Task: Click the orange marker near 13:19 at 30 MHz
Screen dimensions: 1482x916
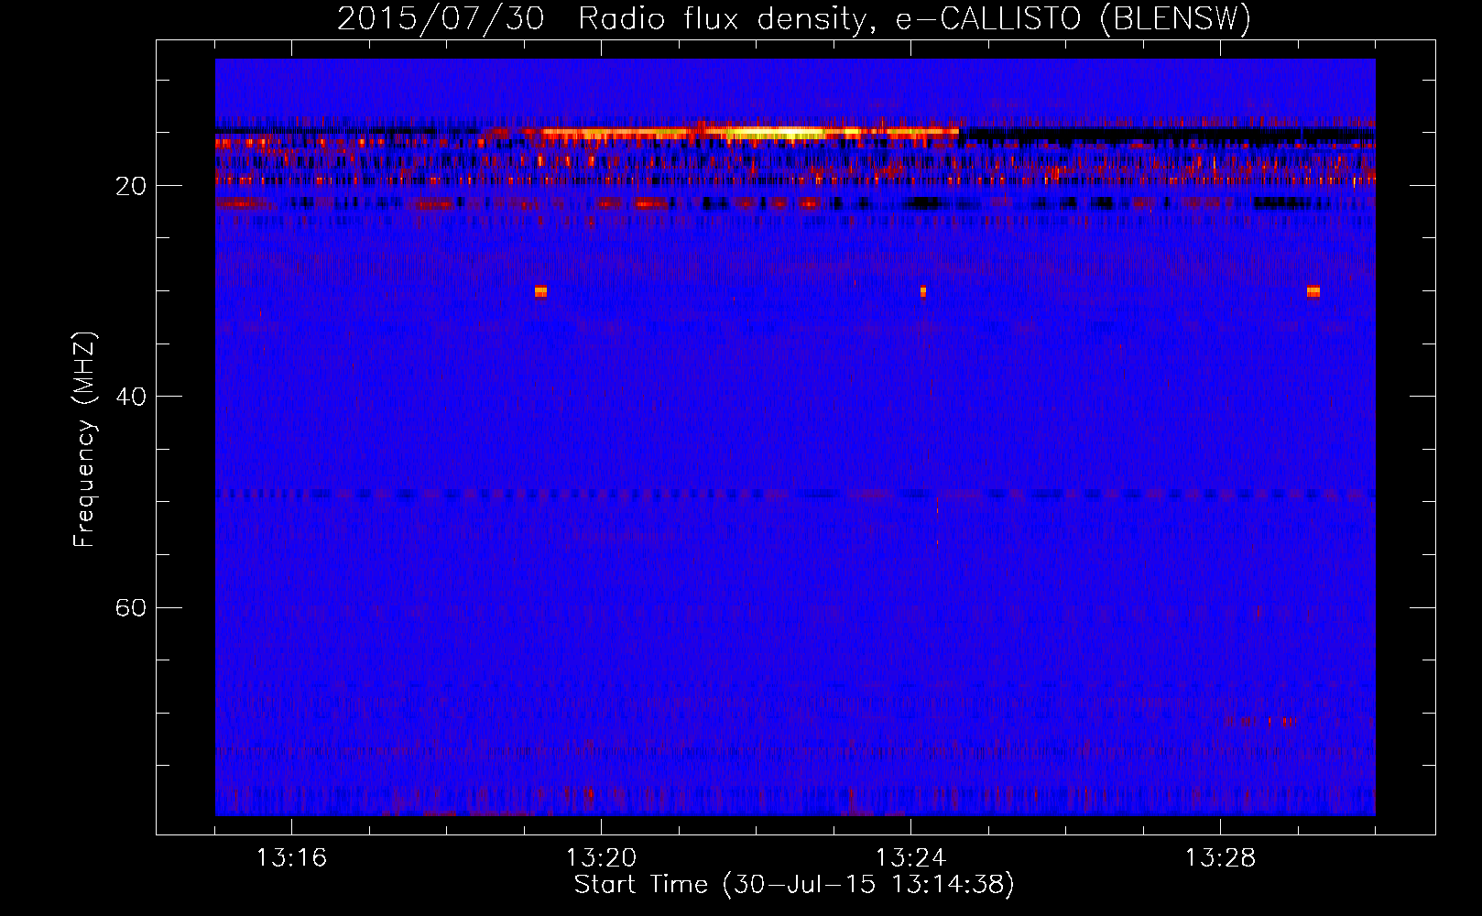Action: [x=540, y=291]
